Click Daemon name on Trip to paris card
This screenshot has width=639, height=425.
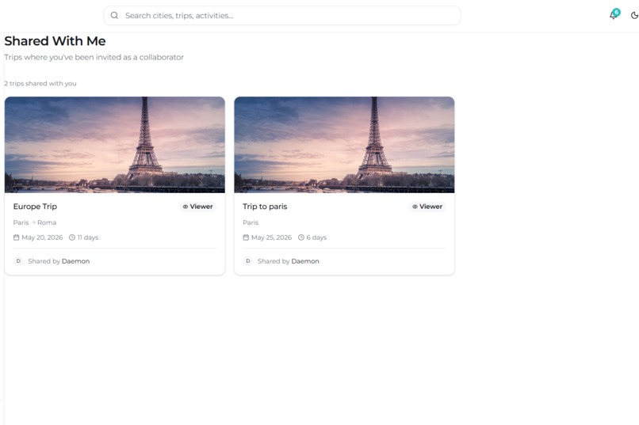[x=305, y=261]
